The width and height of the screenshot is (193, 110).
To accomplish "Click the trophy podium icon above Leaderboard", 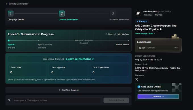I will point(175,37).
